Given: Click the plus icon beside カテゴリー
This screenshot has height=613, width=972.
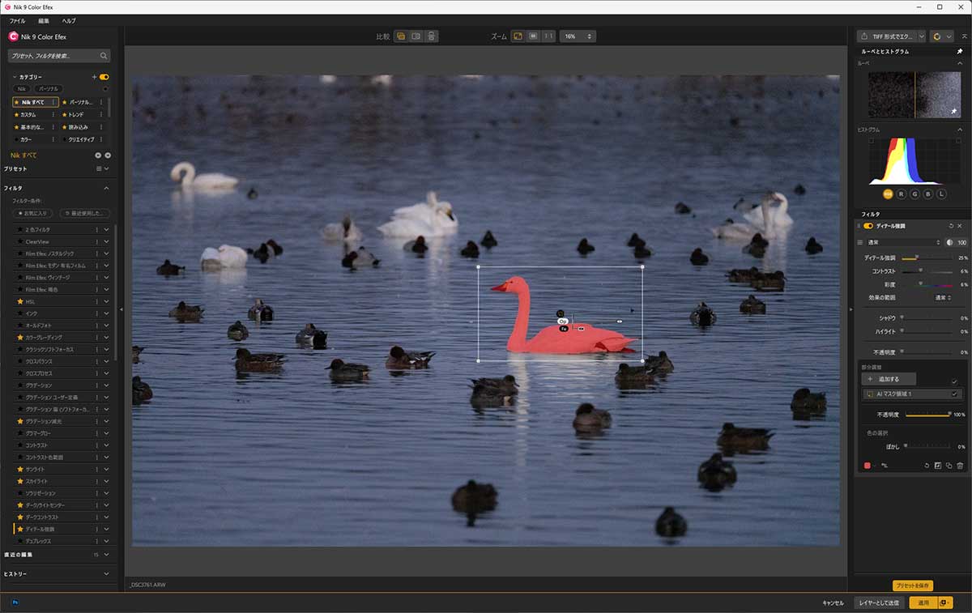Looking at the screenshot, I should coord(94,77).
